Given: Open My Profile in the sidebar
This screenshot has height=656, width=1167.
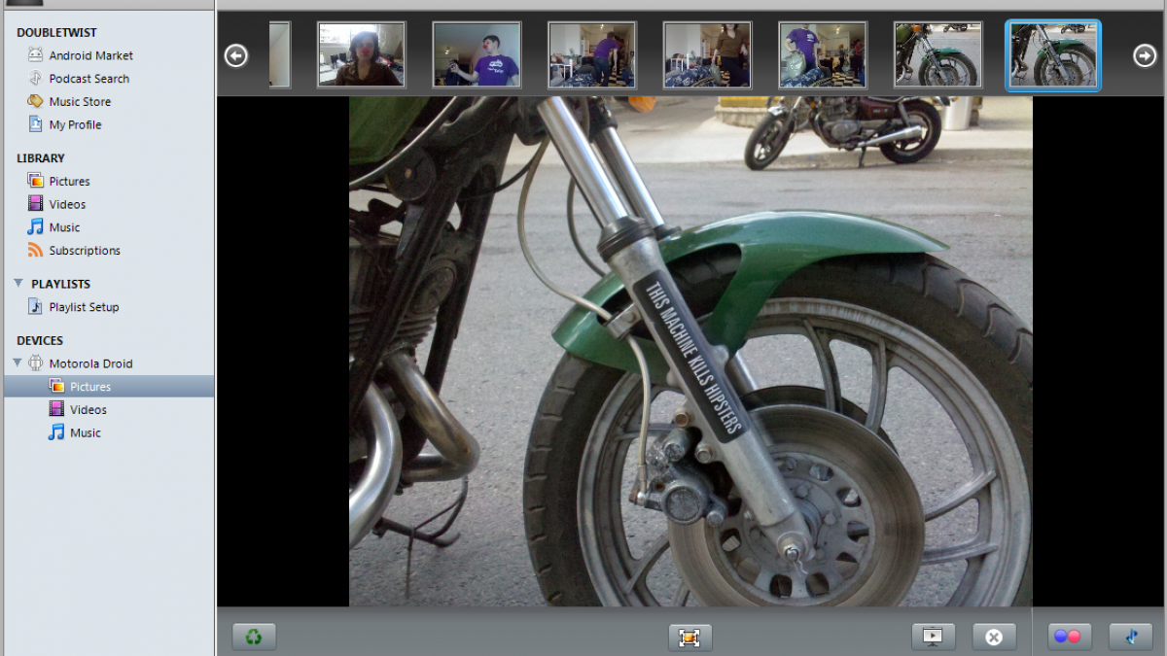Looking at the screenshot, I should tap(75, 125).
